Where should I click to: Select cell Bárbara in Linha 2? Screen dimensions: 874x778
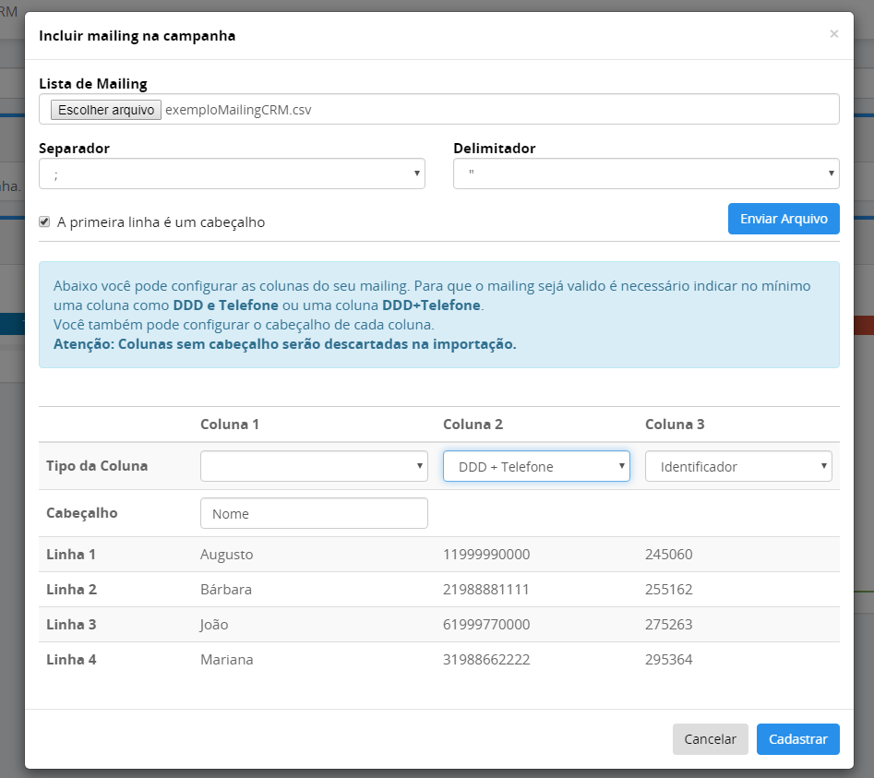[x=226, y=589]
